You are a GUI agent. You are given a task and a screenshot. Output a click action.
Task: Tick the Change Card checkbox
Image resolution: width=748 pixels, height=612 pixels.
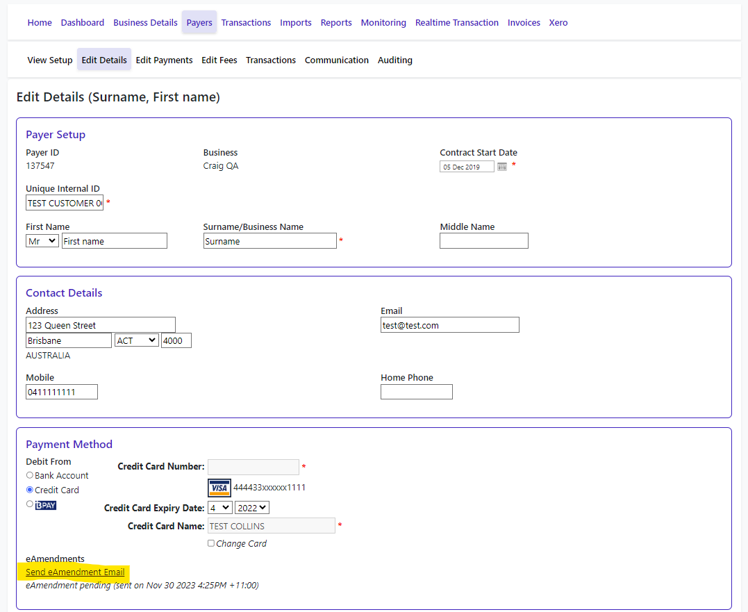point(211,543)
